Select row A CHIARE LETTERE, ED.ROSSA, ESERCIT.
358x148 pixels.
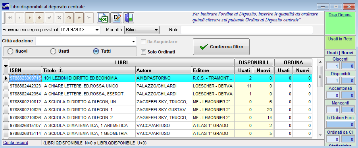(160, 94)
